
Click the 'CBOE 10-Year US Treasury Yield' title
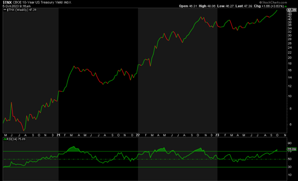coord(38,2)
